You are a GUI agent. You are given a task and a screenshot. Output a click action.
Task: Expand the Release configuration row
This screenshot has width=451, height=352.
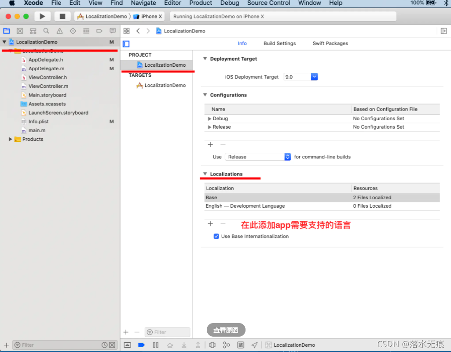[209, 127]
